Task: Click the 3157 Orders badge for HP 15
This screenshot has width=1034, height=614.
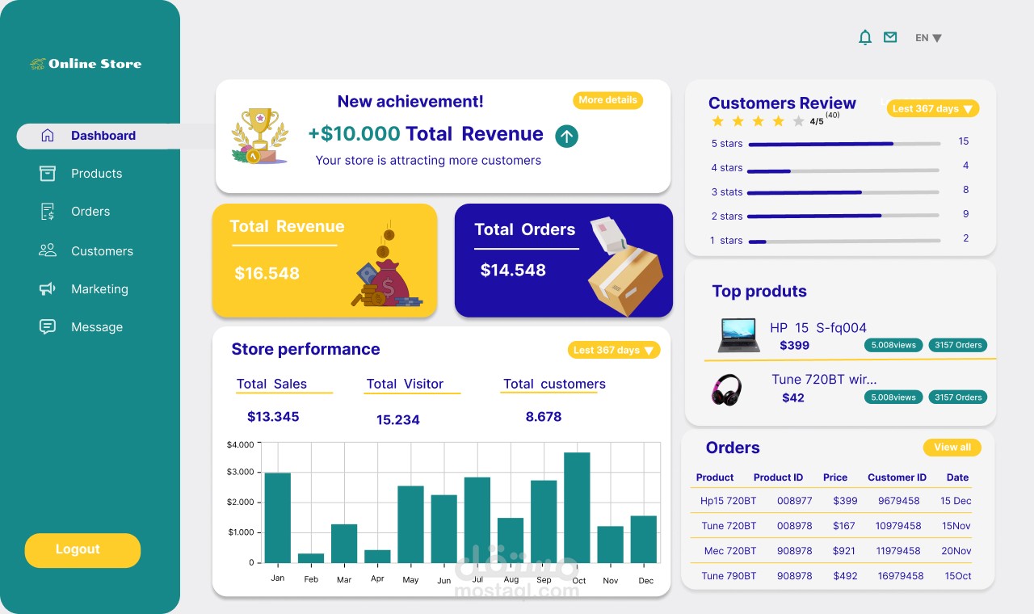Action: click(x=958, y=345)
